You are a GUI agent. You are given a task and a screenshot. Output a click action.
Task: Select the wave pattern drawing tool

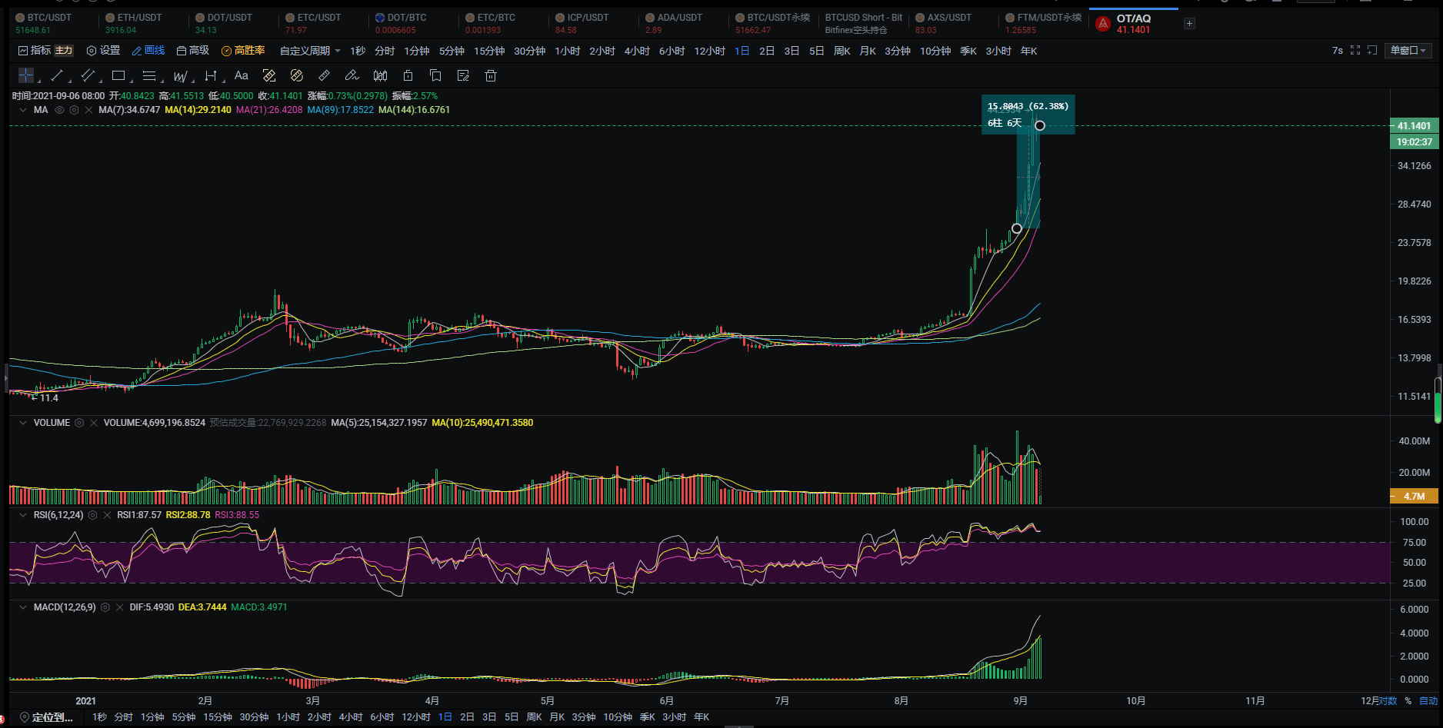point(180,75)
